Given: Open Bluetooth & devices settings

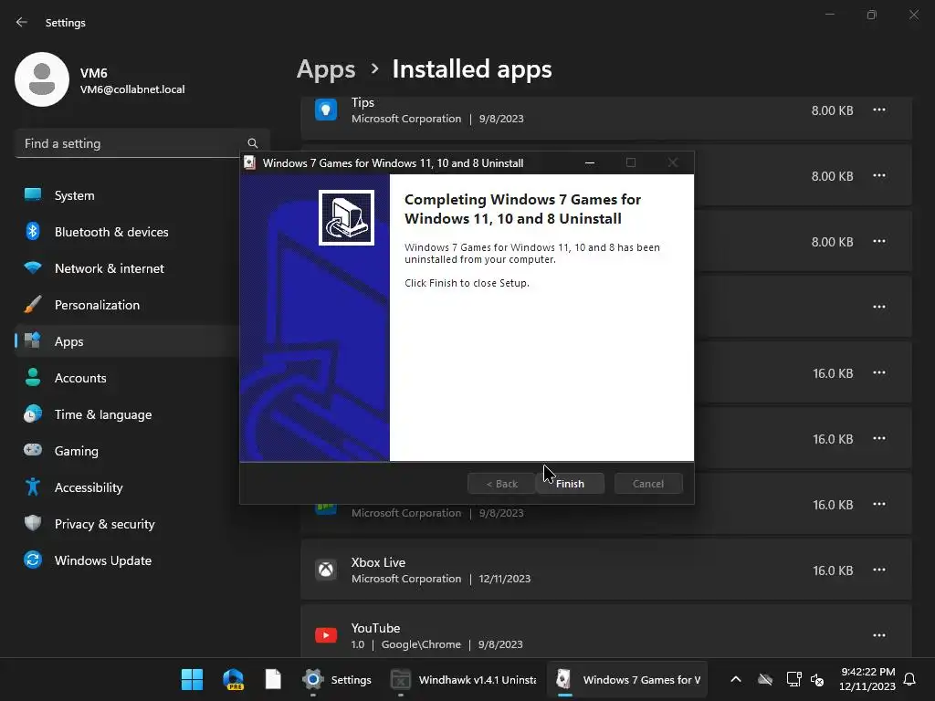Looking at the screenshot, I should [x=126, y=232].
